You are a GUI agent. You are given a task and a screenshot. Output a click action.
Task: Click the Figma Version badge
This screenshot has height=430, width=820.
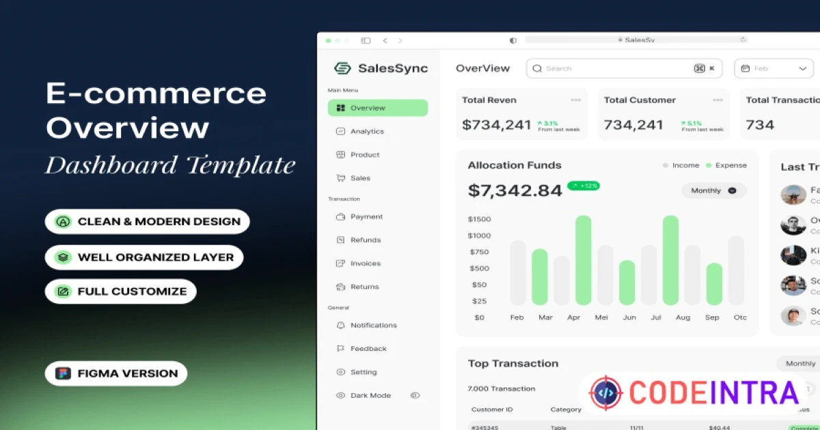click(116, 373)
